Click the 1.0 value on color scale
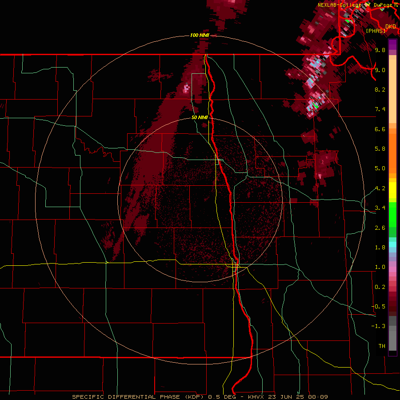The image size is (400, 400). point(380,267)
